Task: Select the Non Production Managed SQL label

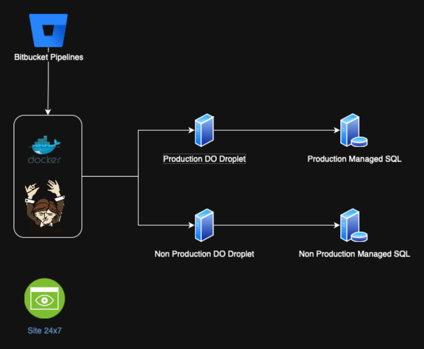Action: pyautogui.click(x=354, y=254)
